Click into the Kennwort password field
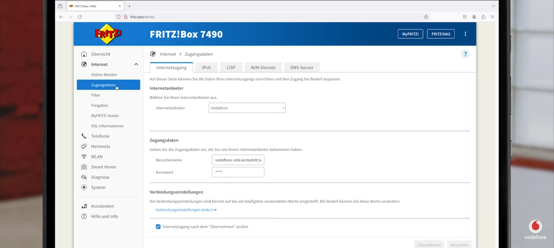This screenshot has height=248, width=554. (x=238, y=172)
